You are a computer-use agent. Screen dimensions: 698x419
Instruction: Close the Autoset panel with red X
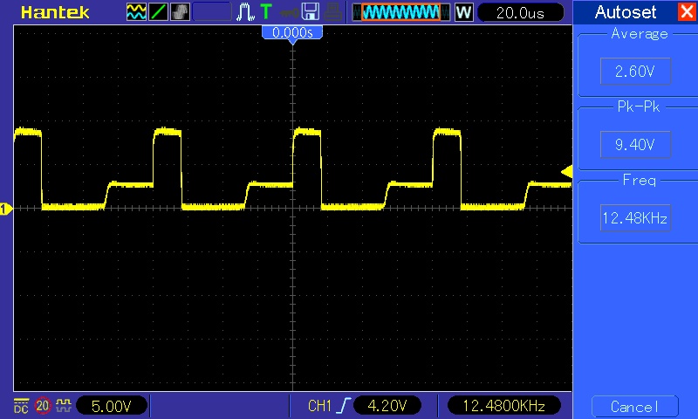click(x=687, y=11)
